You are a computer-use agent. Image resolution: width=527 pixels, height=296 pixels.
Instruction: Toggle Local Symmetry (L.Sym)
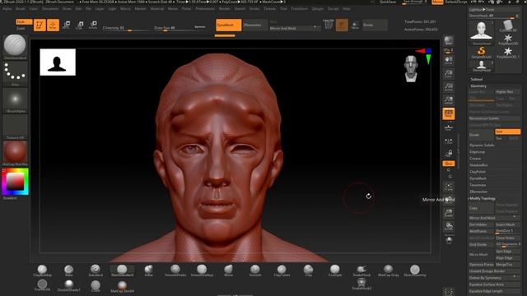point(448,141)
